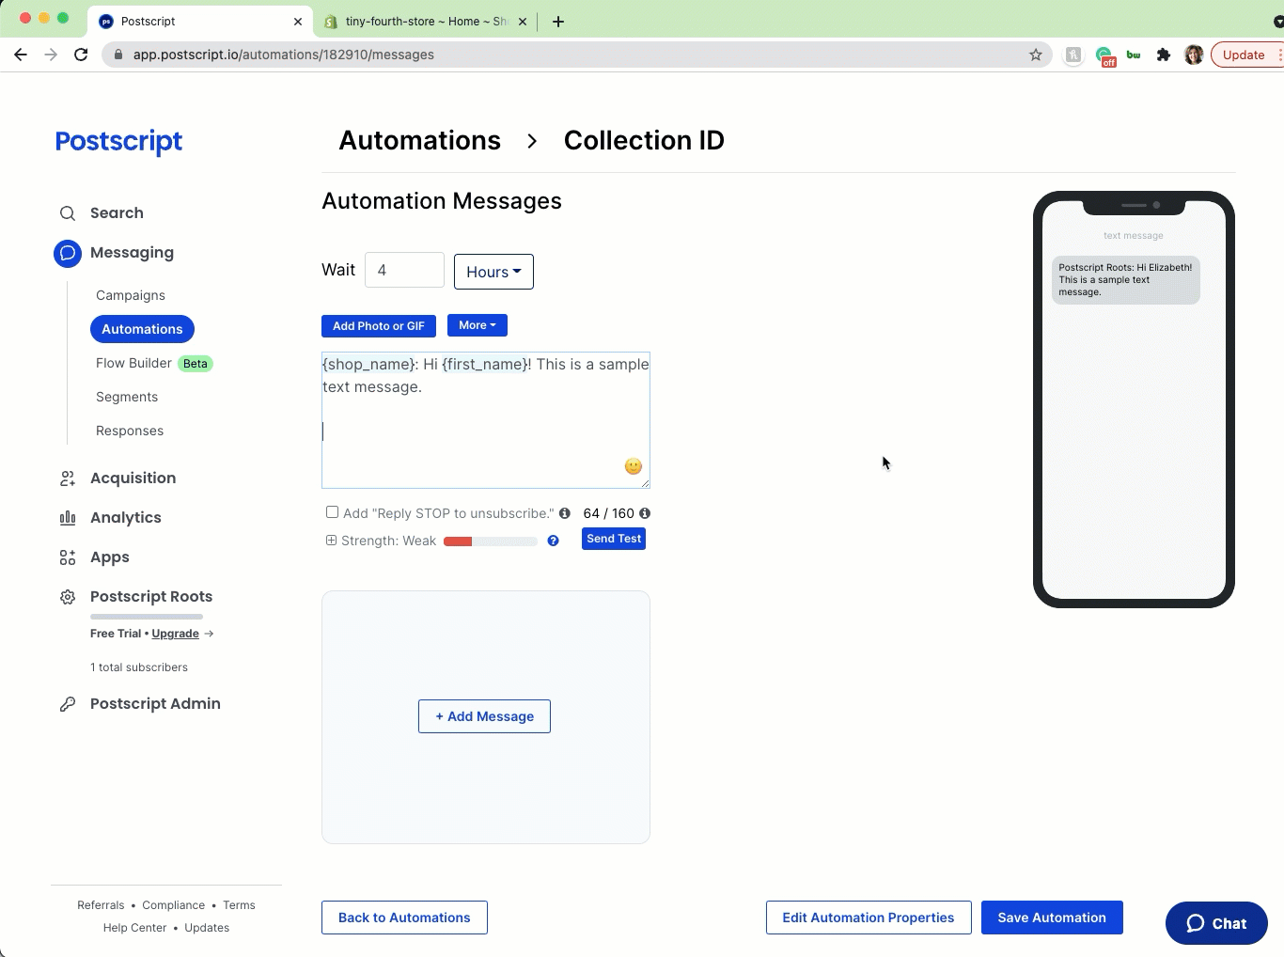Open browser Extensions puzzle icon

pos(1164,55)
